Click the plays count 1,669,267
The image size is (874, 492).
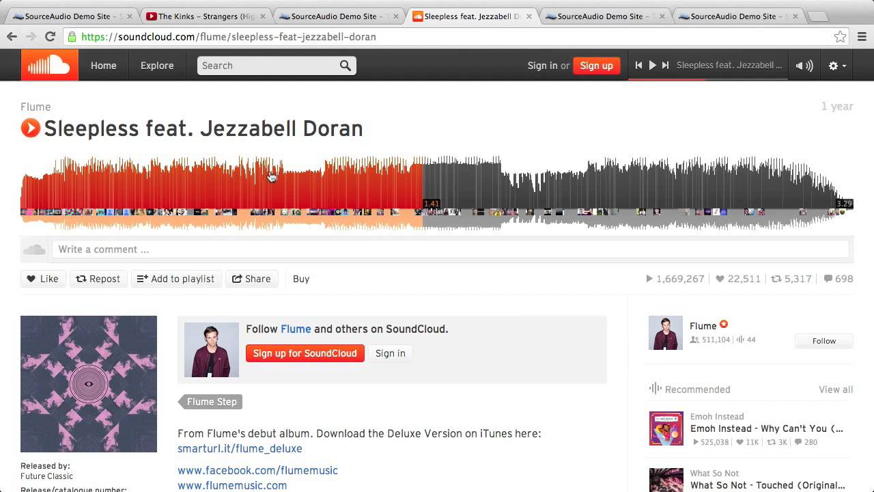click(x=675, y=279)
